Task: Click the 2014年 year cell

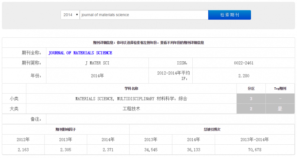Action: pyautogui.click(x=97, y=76)
